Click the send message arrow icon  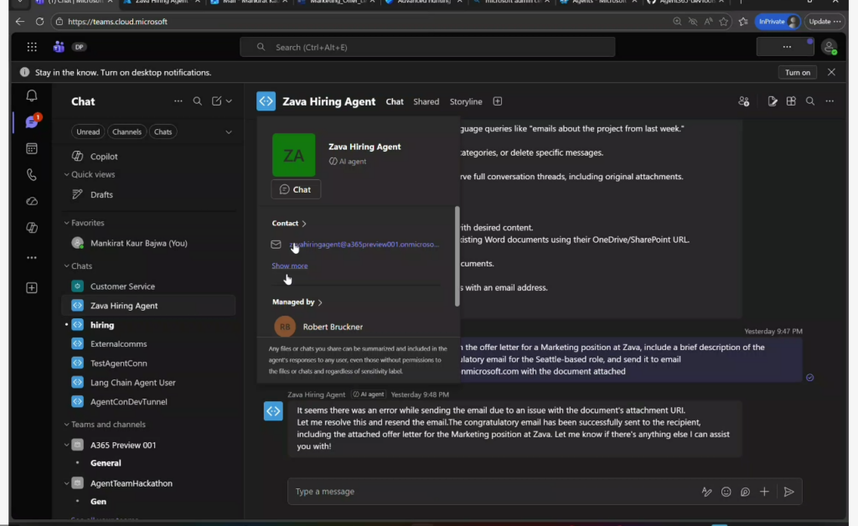[x=788, y=492]
